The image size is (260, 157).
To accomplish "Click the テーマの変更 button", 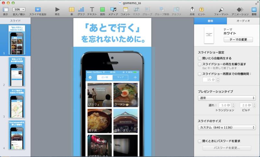I will tap(238, 39).
